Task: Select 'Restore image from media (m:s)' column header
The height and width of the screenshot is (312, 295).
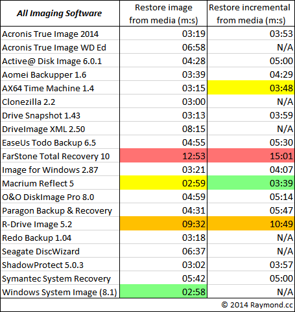Action: [163, 14]
